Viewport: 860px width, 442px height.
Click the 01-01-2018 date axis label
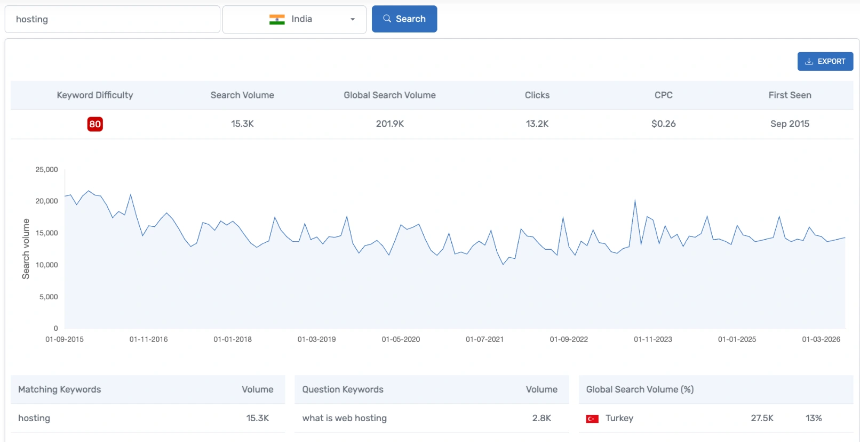233,339
